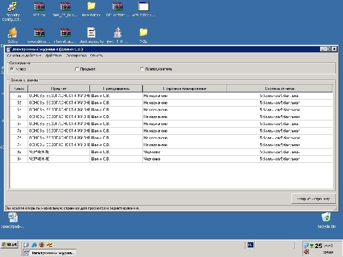Open the Отчёты menu
The image size is (343, 257).
[96, 56]
